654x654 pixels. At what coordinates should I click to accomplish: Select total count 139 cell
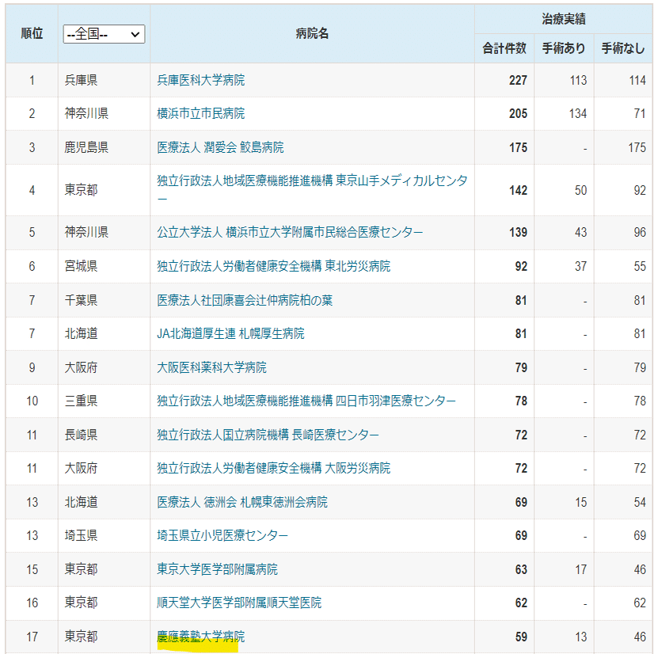504,232
